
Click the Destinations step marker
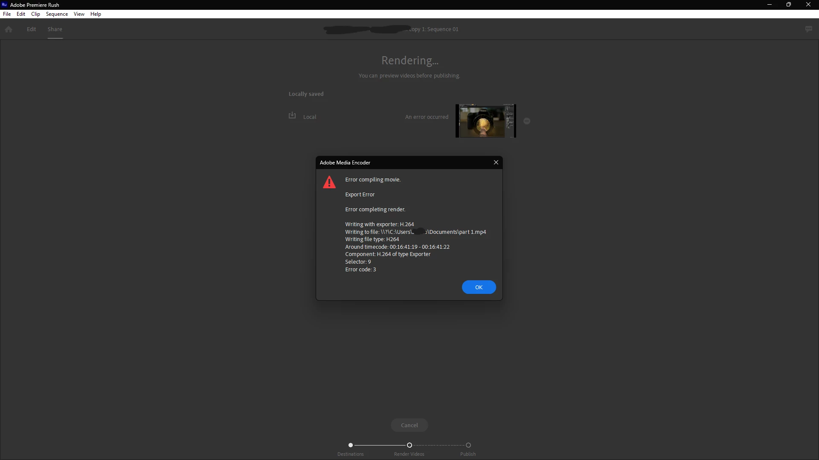click(351, 445)
